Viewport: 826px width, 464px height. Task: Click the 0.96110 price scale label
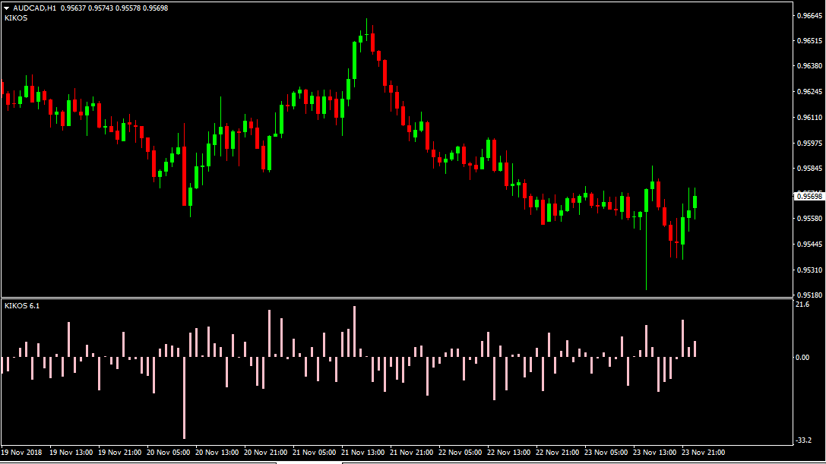point(807,118)
